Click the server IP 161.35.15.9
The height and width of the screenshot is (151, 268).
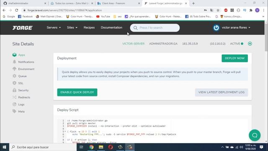coord(190,44)
